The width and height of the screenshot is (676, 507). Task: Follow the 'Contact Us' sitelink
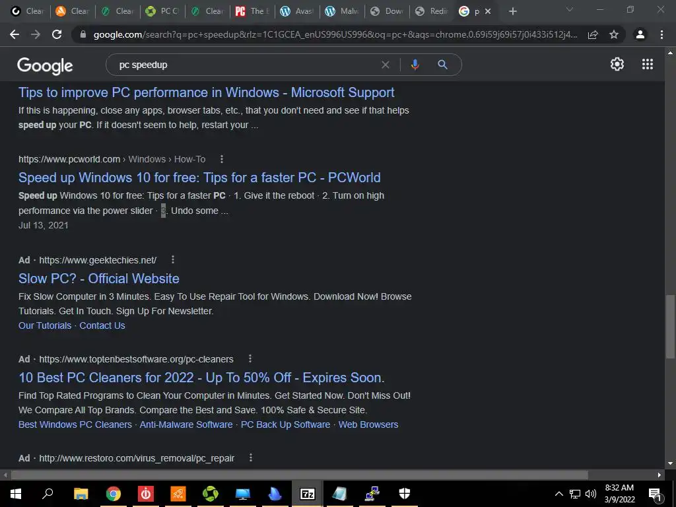pos(102,325)
